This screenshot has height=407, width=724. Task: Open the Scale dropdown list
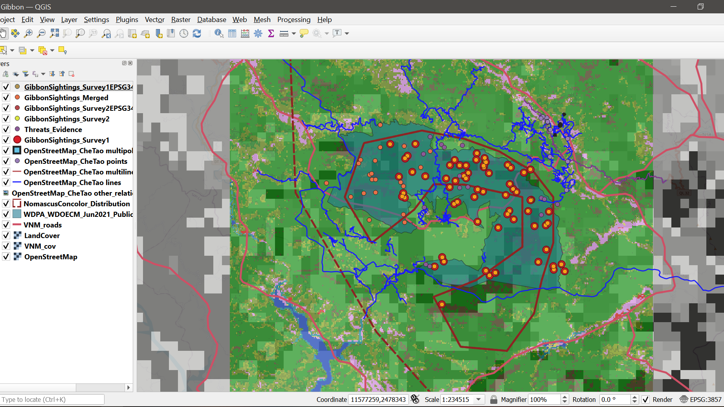(x=478, y=400)
